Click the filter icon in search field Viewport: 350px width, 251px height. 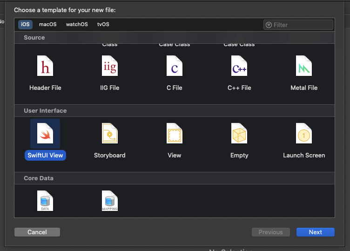269,25
